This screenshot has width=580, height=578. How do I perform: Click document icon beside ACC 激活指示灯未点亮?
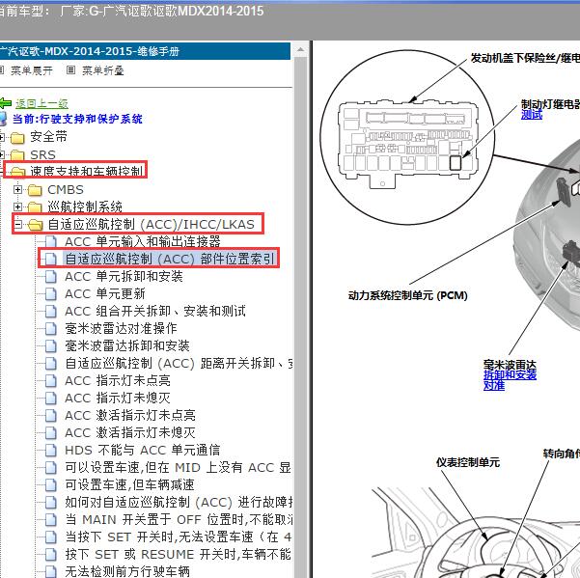click(51, 415)
